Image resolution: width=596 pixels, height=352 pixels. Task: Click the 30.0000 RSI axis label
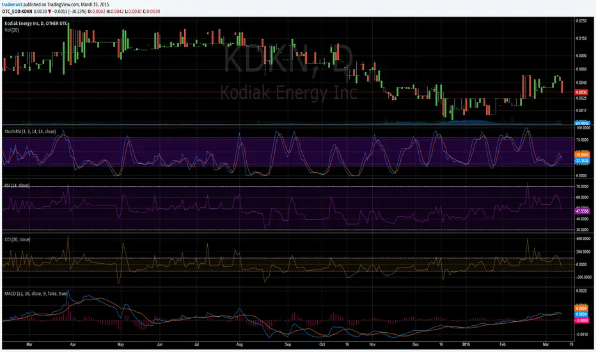(583, 230)
